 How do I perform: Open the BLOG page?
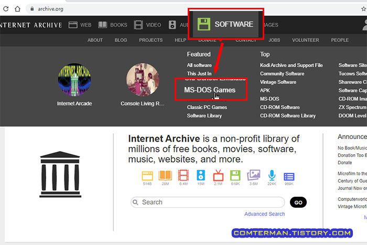click(x=121, y=40)
